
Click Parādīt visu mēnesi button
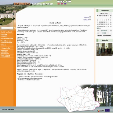tap(104, 35)
